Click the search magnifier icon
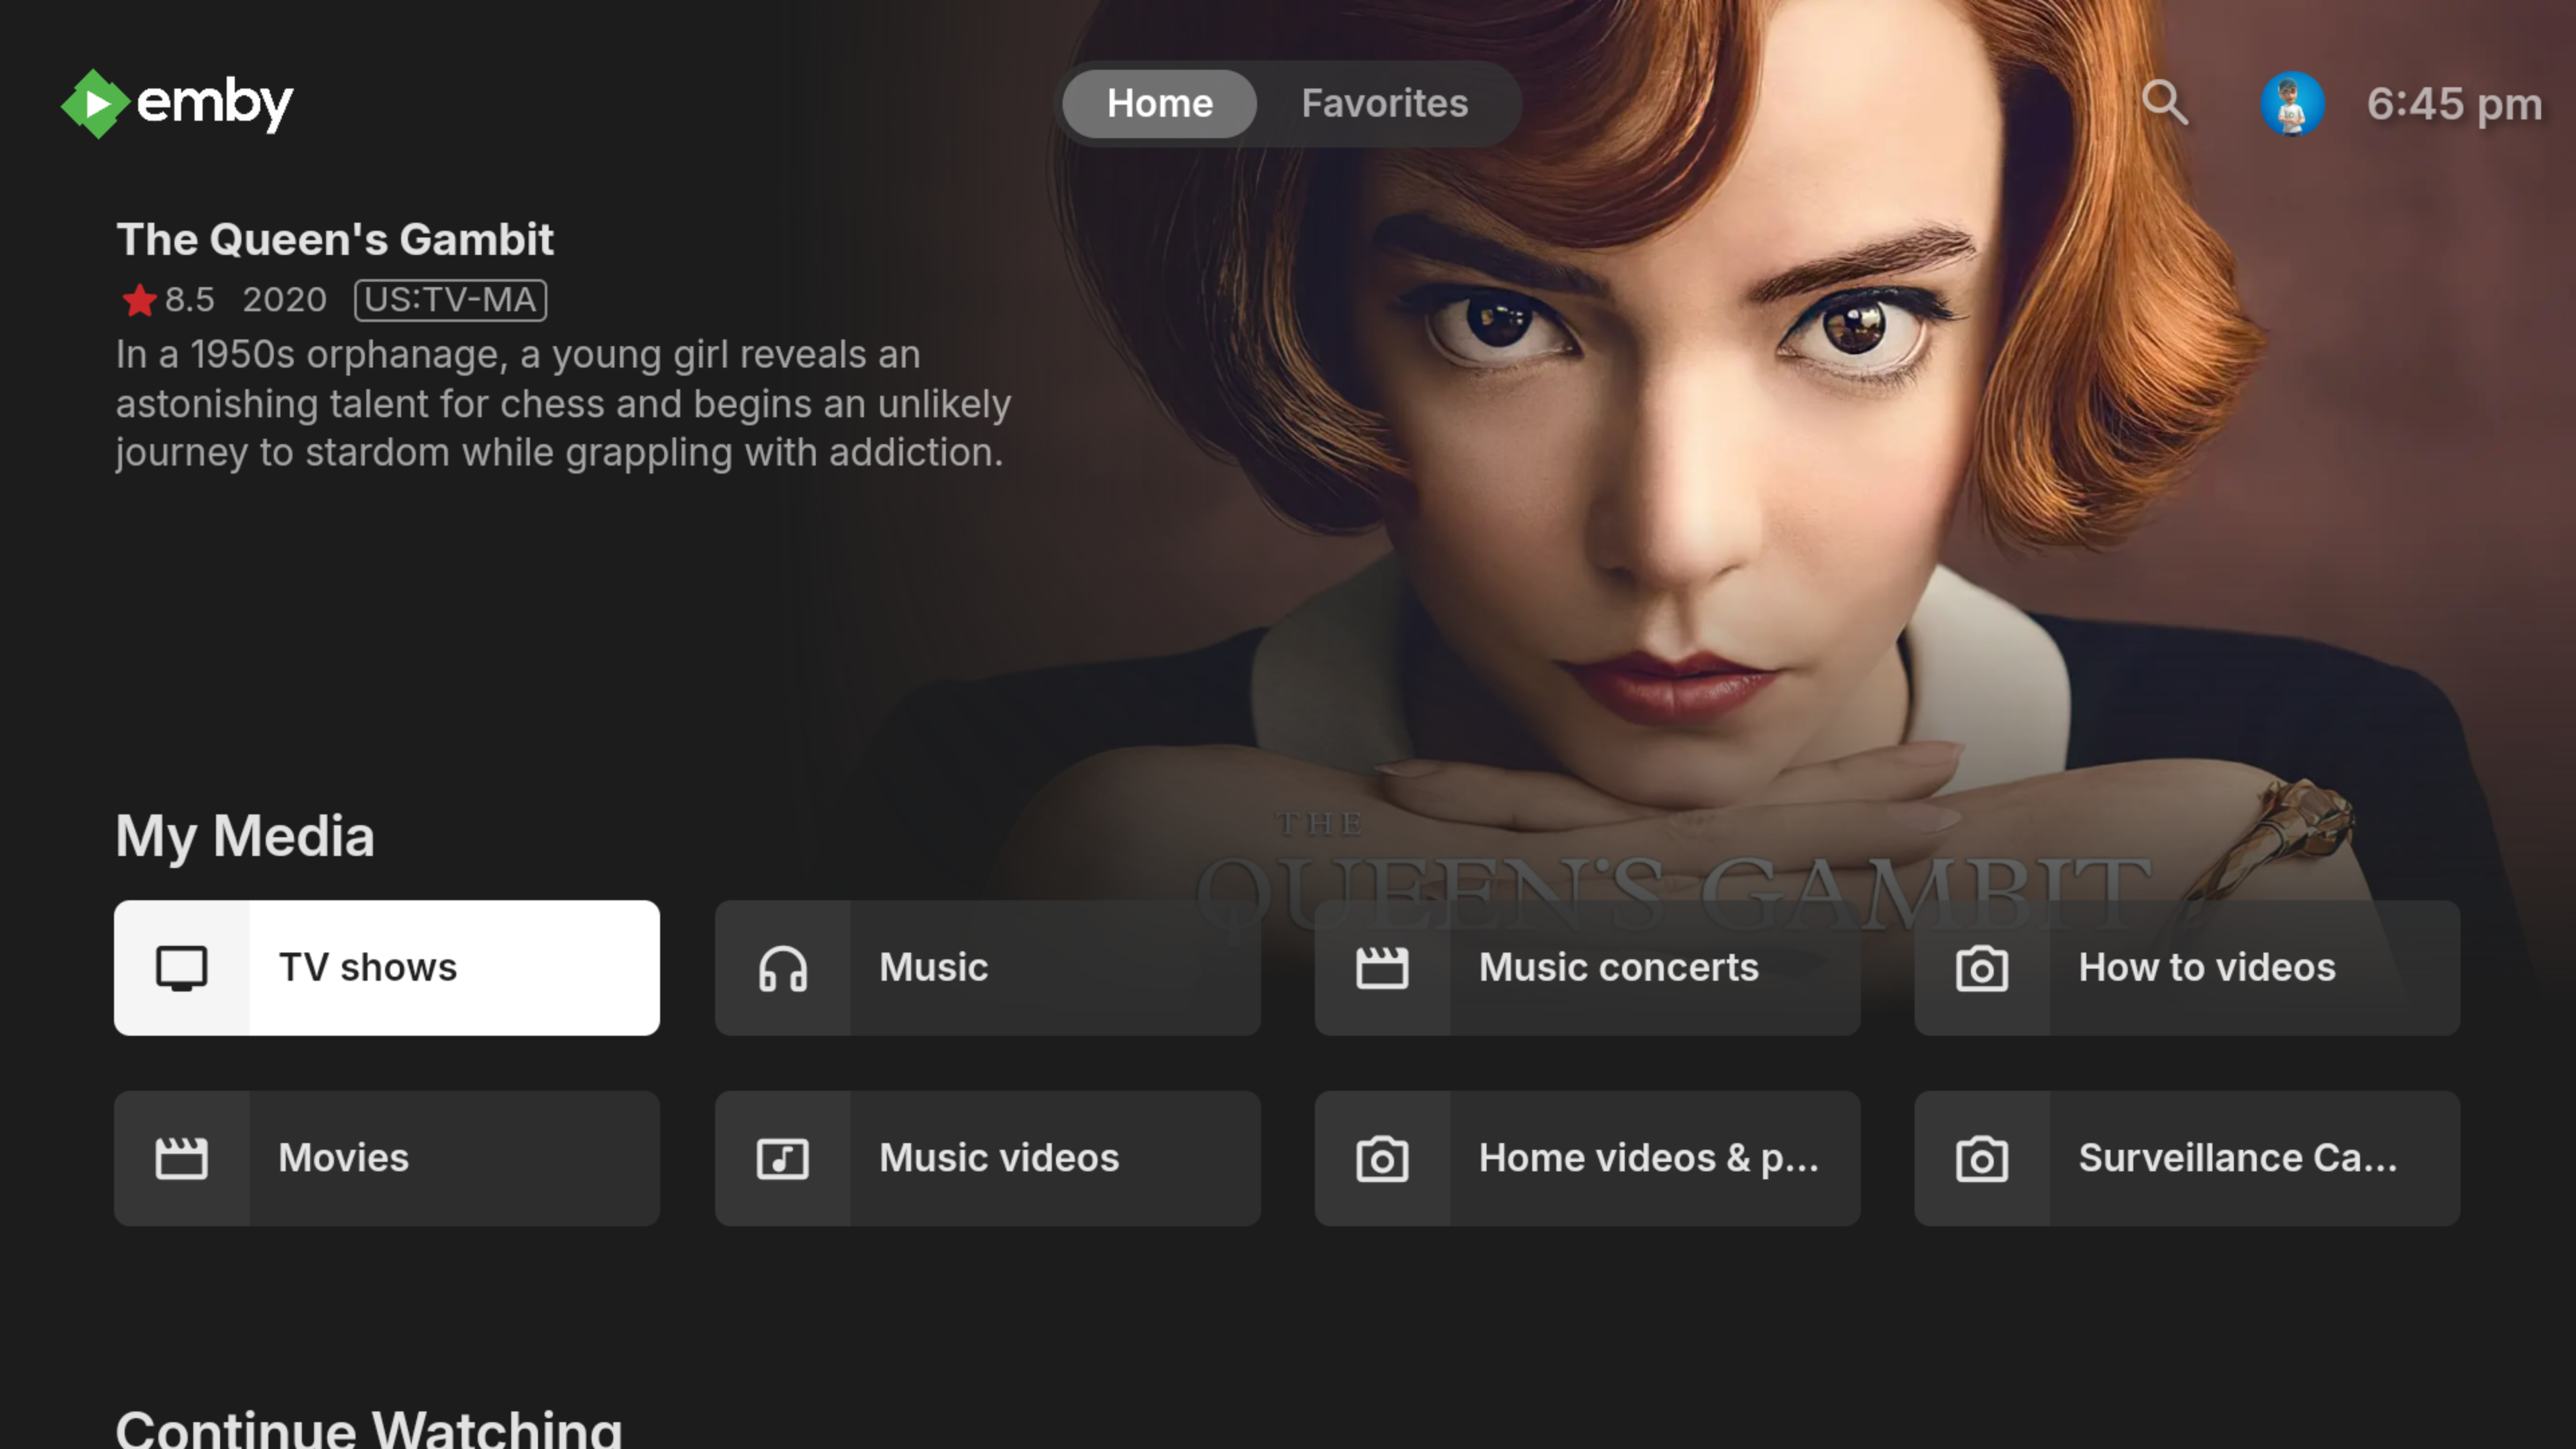 (x=2165, y=103)
